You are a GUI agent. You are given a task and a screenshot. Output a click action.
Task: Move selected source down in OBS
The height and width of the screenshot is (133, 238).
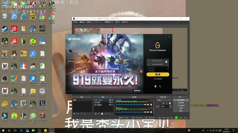(x=109, y=114)
